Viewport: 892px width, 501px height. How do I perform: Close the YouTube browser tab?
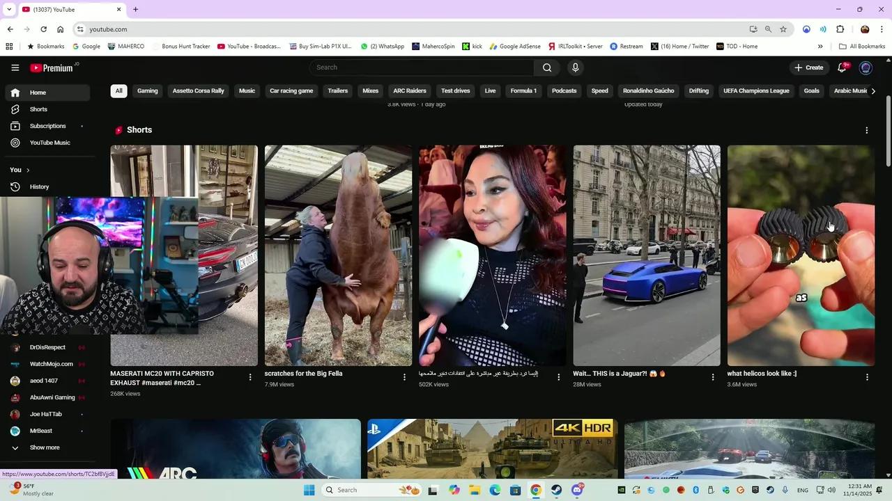(x=118, y=9)
